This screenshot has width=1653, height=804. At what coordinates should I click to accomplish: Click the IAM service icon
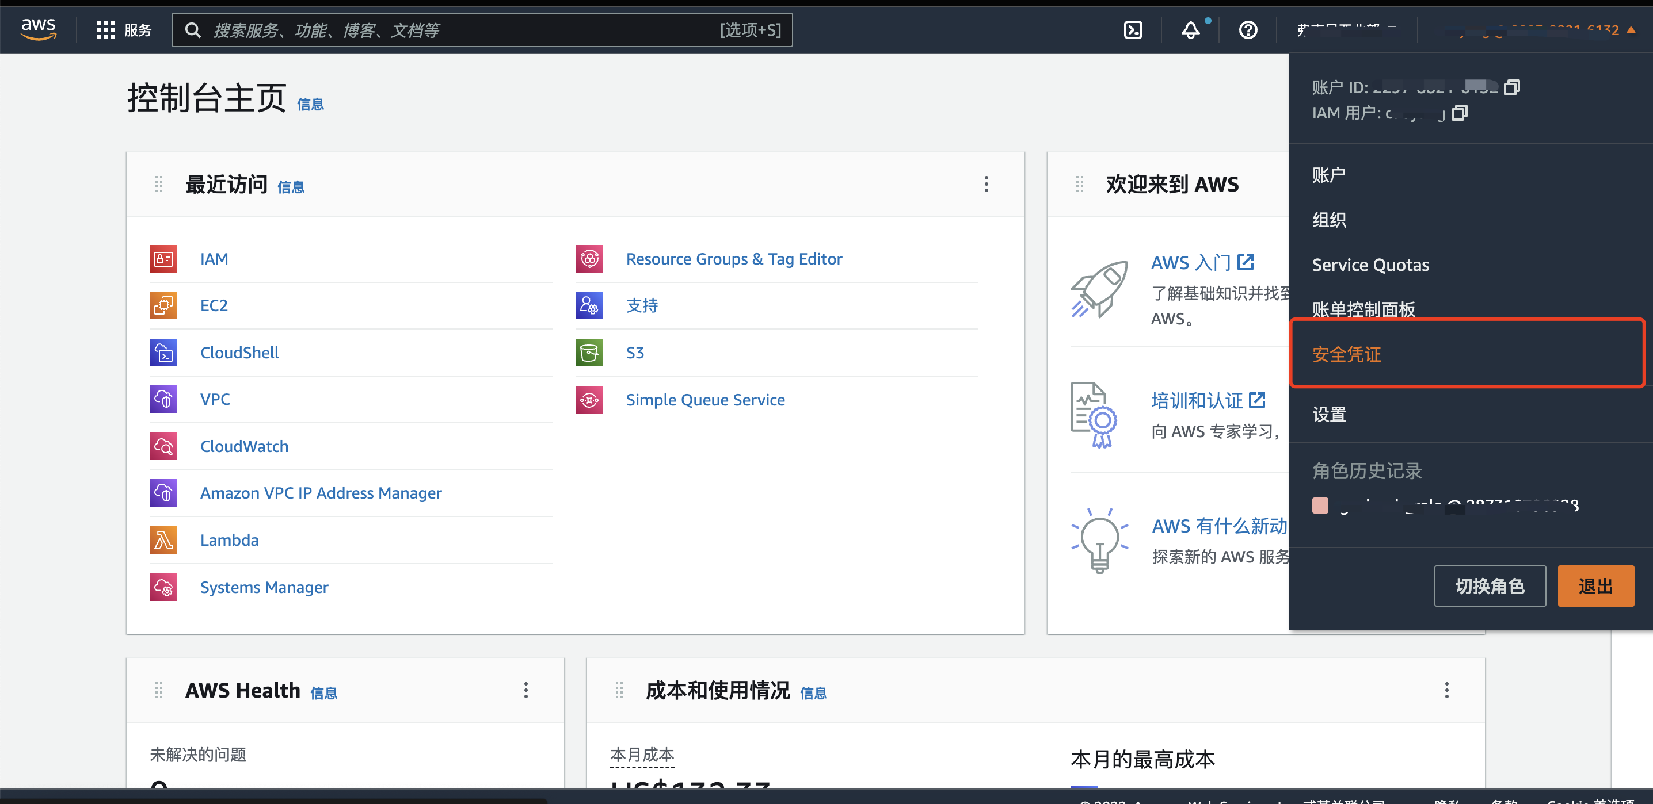(x=163, y=259)
